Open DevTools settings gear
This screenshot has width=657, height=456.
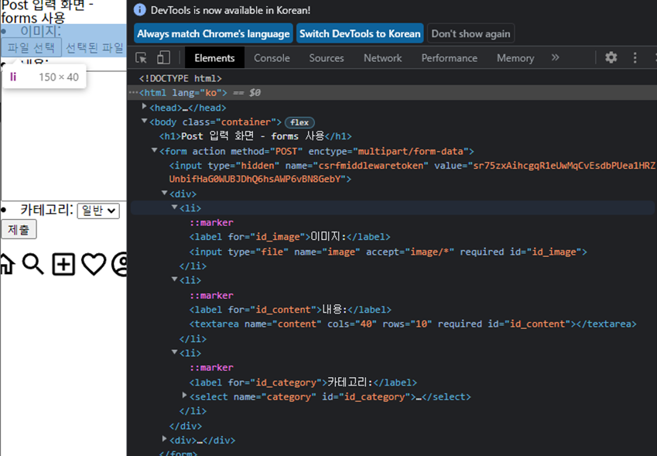(611, 57)
